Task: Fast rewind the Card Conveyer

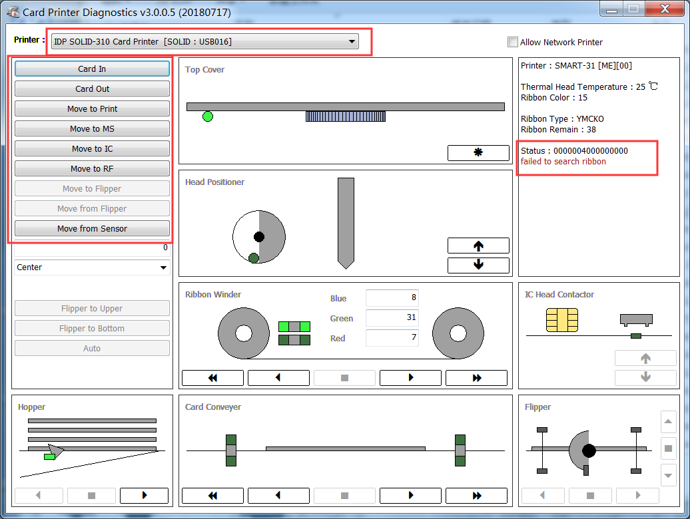Action: coord(212,496)
